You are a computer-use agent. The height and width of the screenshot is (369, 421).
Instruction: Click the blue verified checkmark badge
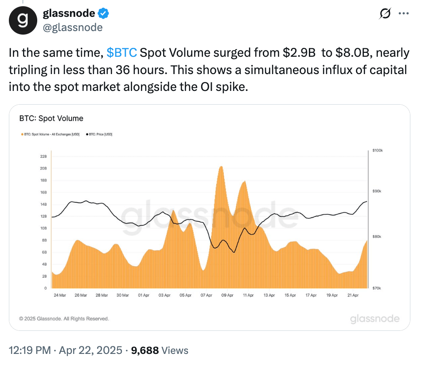tap(104, 14)
